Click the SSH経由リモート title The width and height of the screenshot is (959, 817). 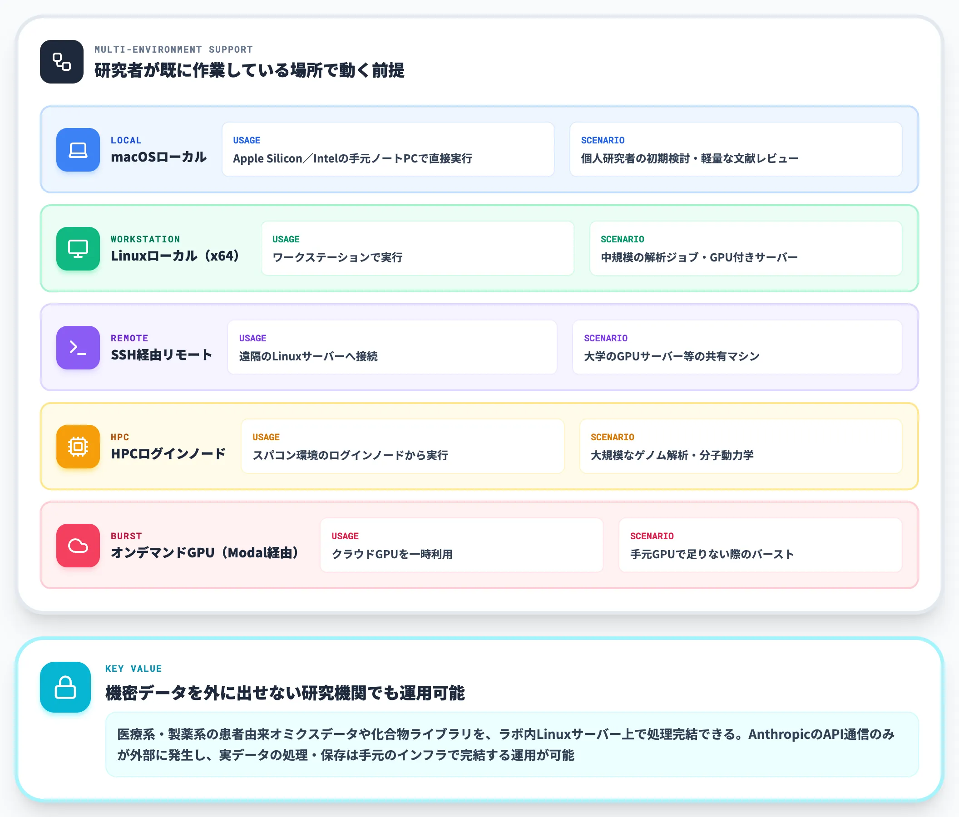click(x=161, y=355)
